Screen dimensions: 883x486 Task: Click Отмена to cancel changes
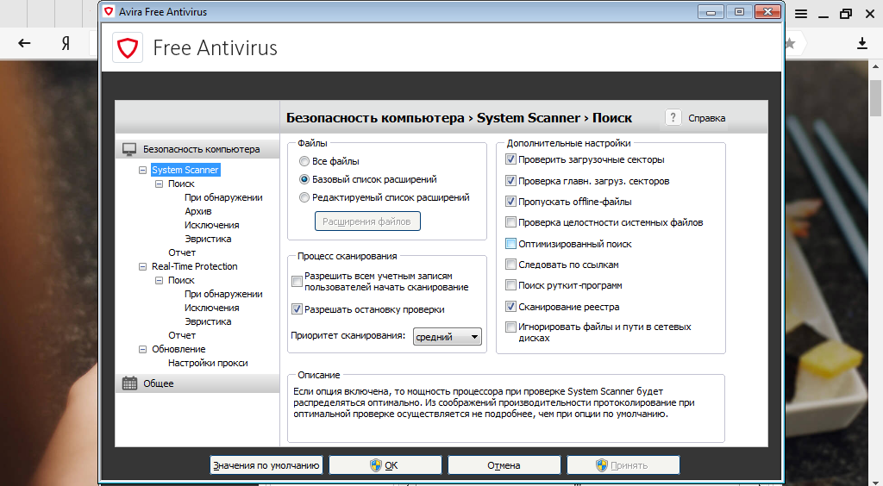pos(504,465)
